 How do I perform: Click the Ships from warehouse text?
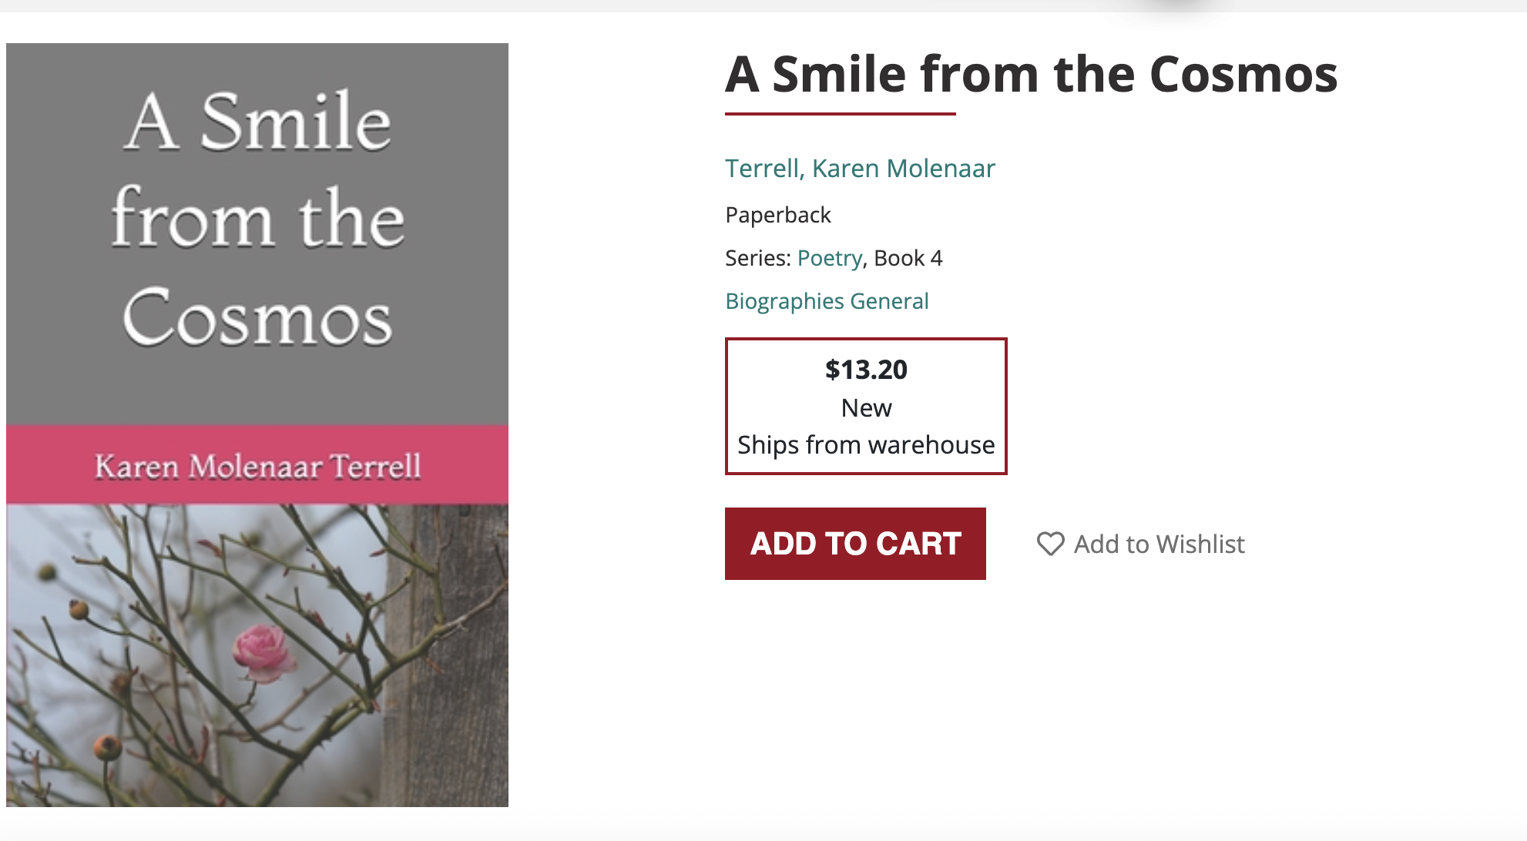pyautogui.click(x=866, y=445)
